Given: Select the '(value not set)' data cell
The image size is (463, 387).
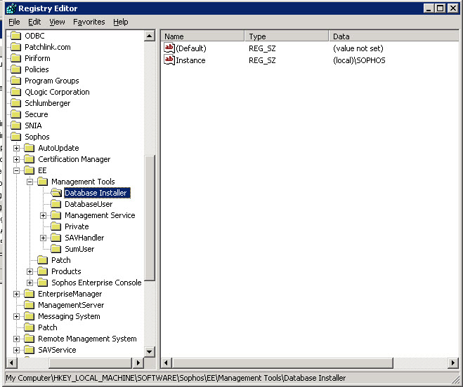Looking at the screenshot, I should (358, 48).
